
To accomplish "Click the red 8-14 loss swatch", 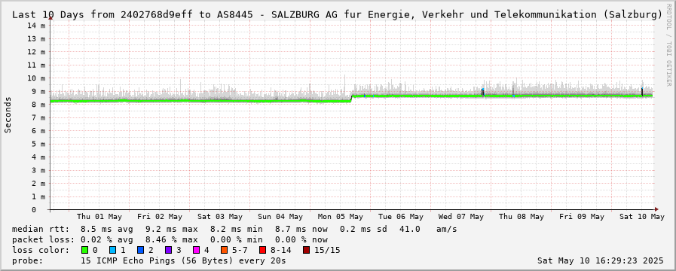I will (262, 250).
